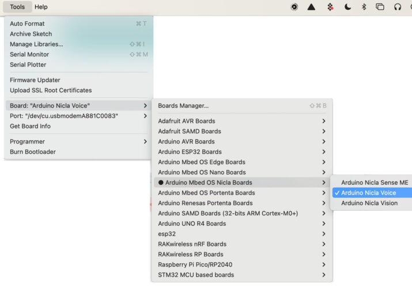Open the headphones audio menu icon
The height and width of the screenshot is (288, 412).
(x=398, y=7)
